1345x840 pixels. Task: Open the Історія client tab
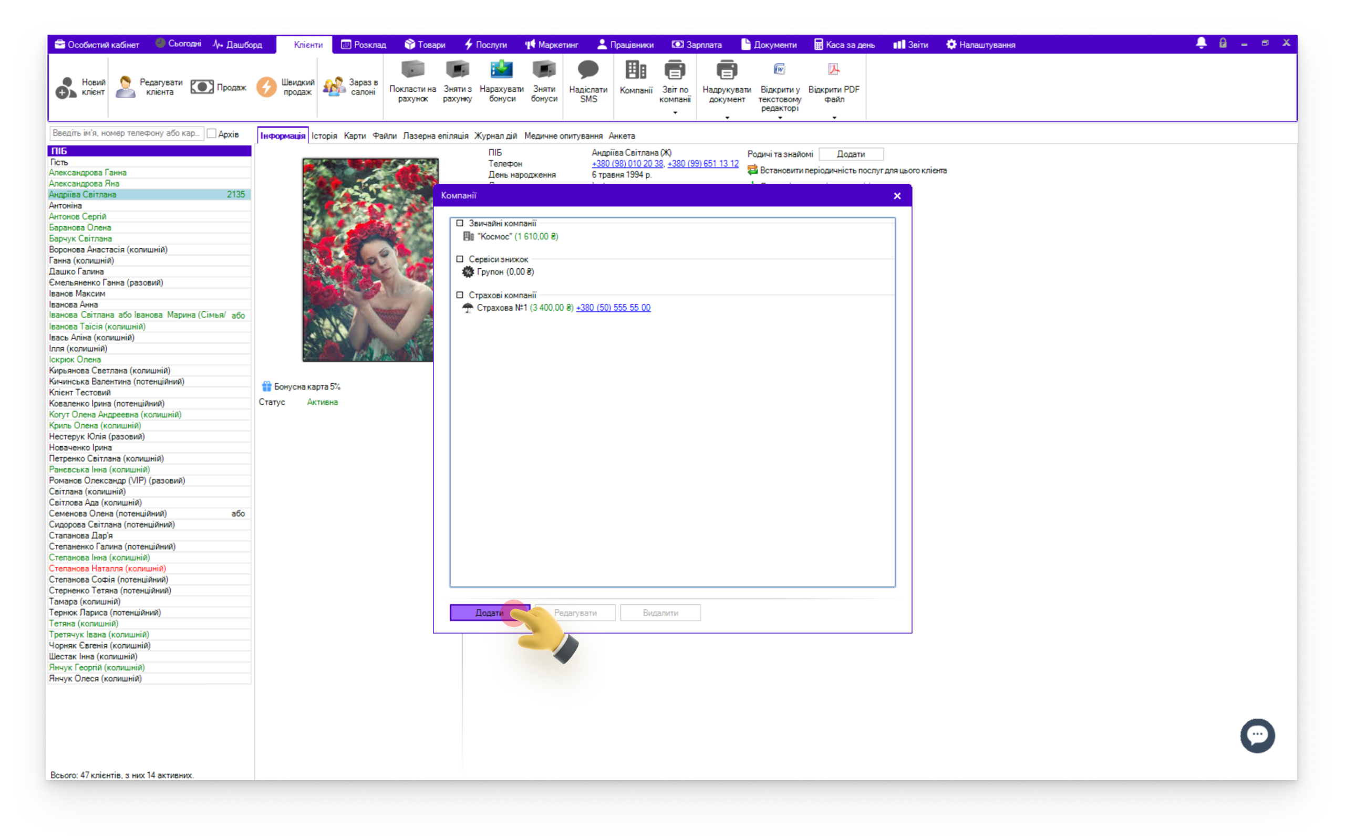324,135
